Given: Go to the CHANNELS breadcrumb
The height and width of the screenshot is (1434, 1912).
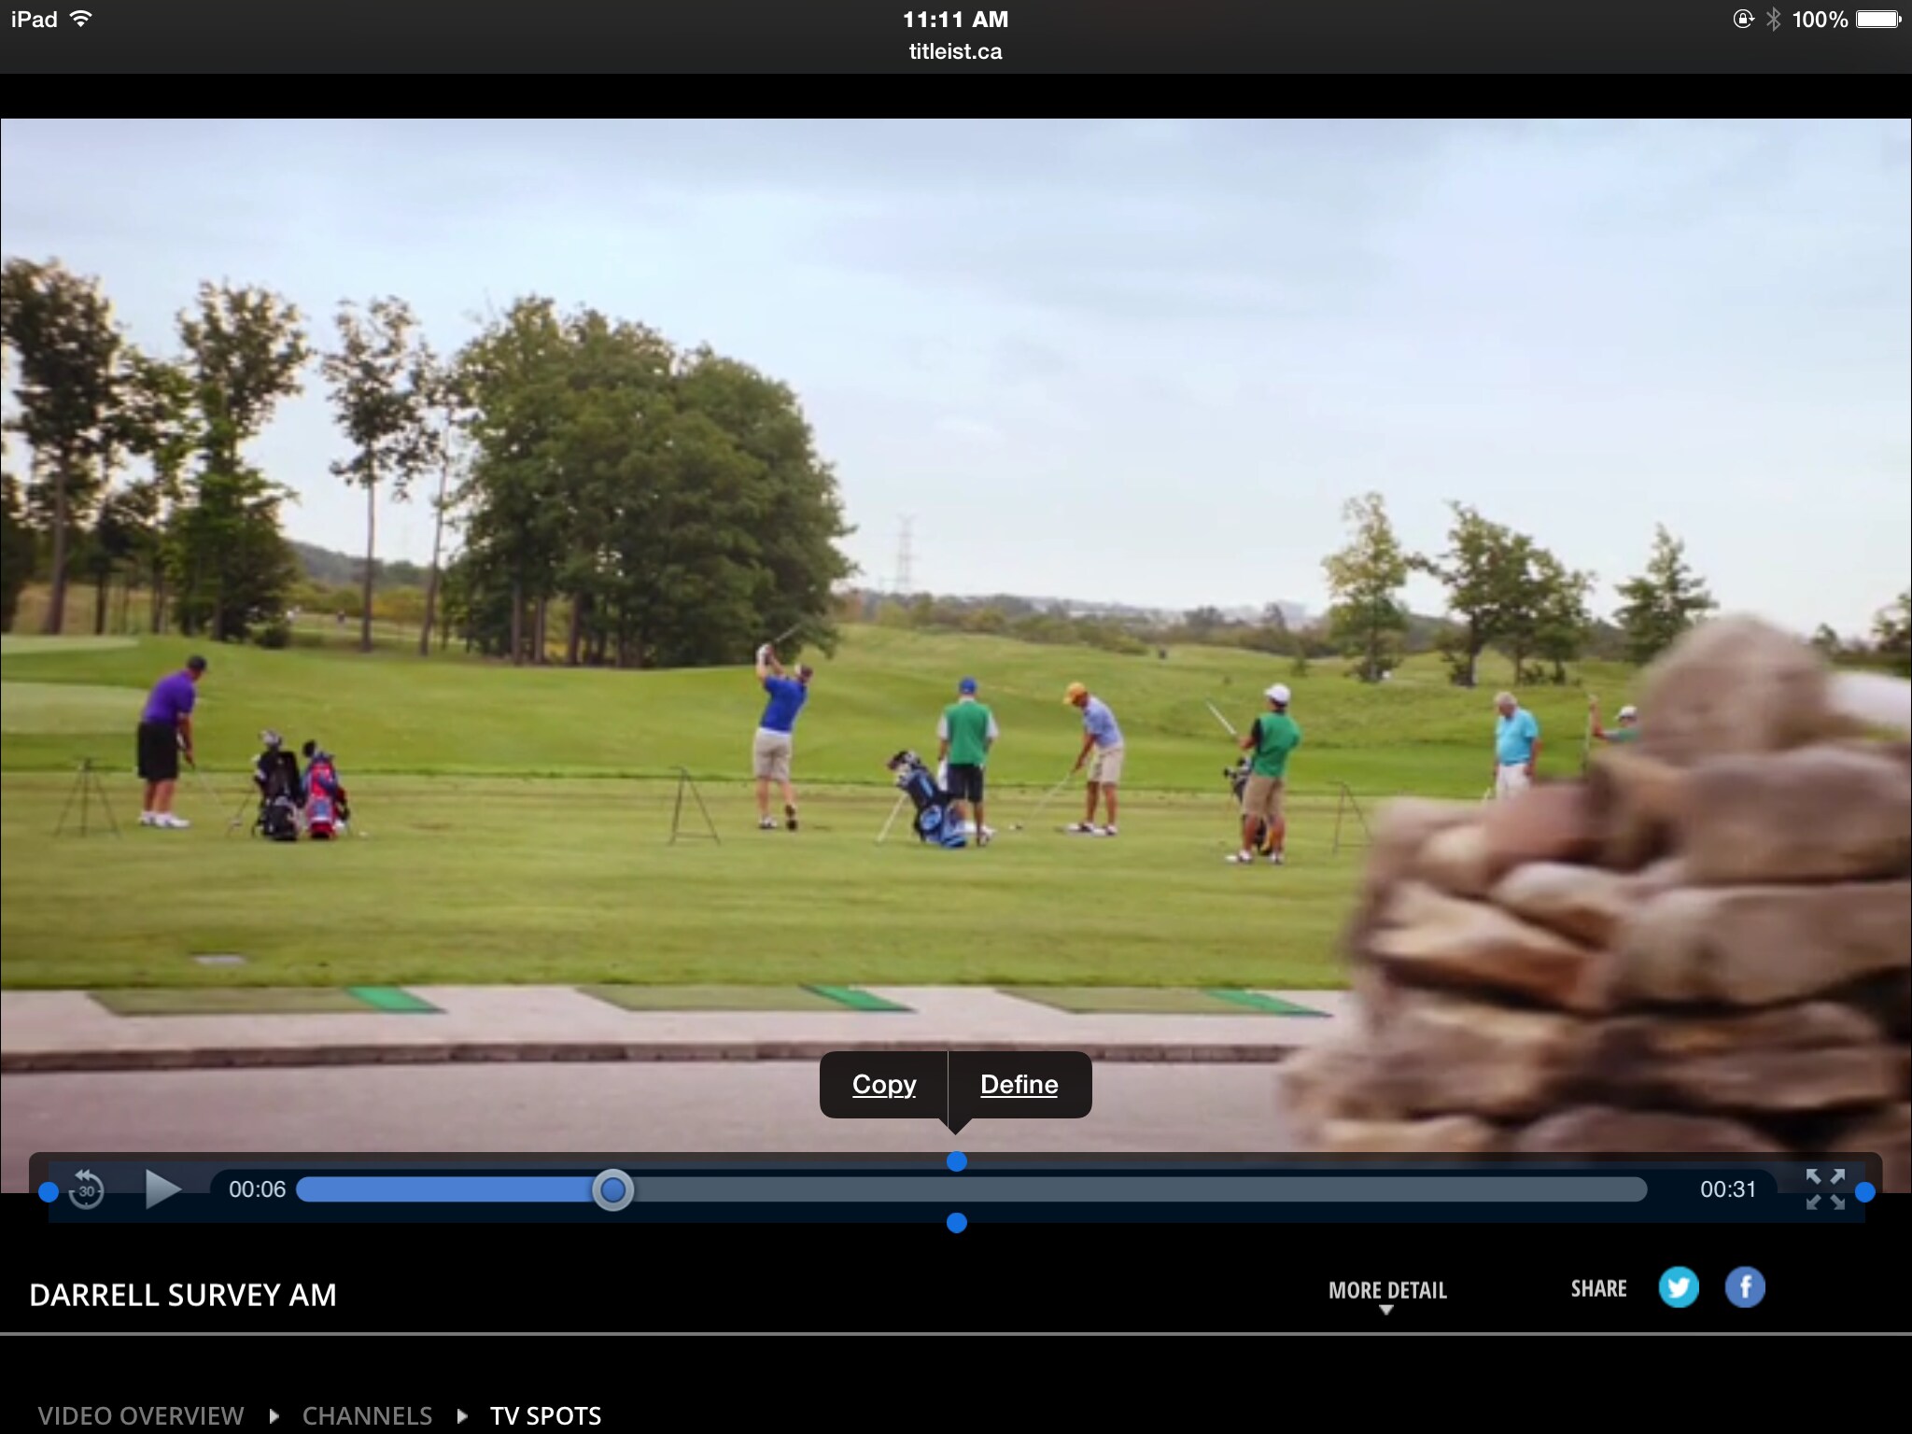Looking at the screenshot, I should (x=367, y=1415).
